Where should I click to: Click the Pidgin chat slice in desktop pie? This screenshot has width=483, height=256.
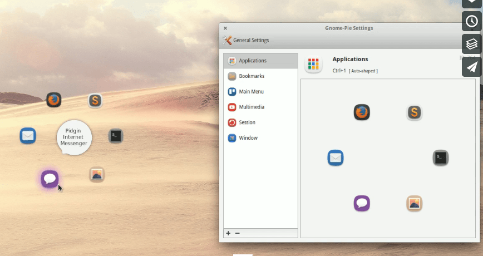[x=50, y=179]
